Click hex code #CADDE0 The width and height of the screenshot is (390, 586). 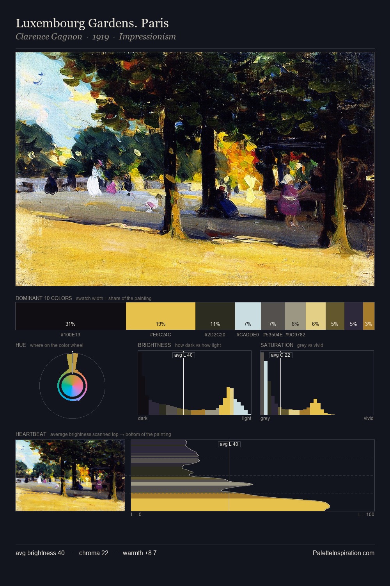click(x=248, y=335)
